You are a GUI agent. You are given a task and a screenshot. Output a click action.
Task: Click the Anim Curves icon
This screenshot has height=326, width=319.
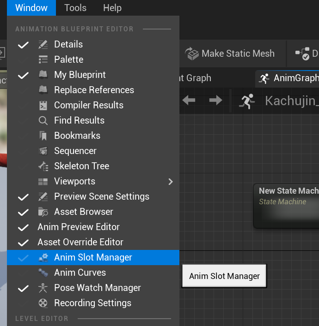pos(43,273)
